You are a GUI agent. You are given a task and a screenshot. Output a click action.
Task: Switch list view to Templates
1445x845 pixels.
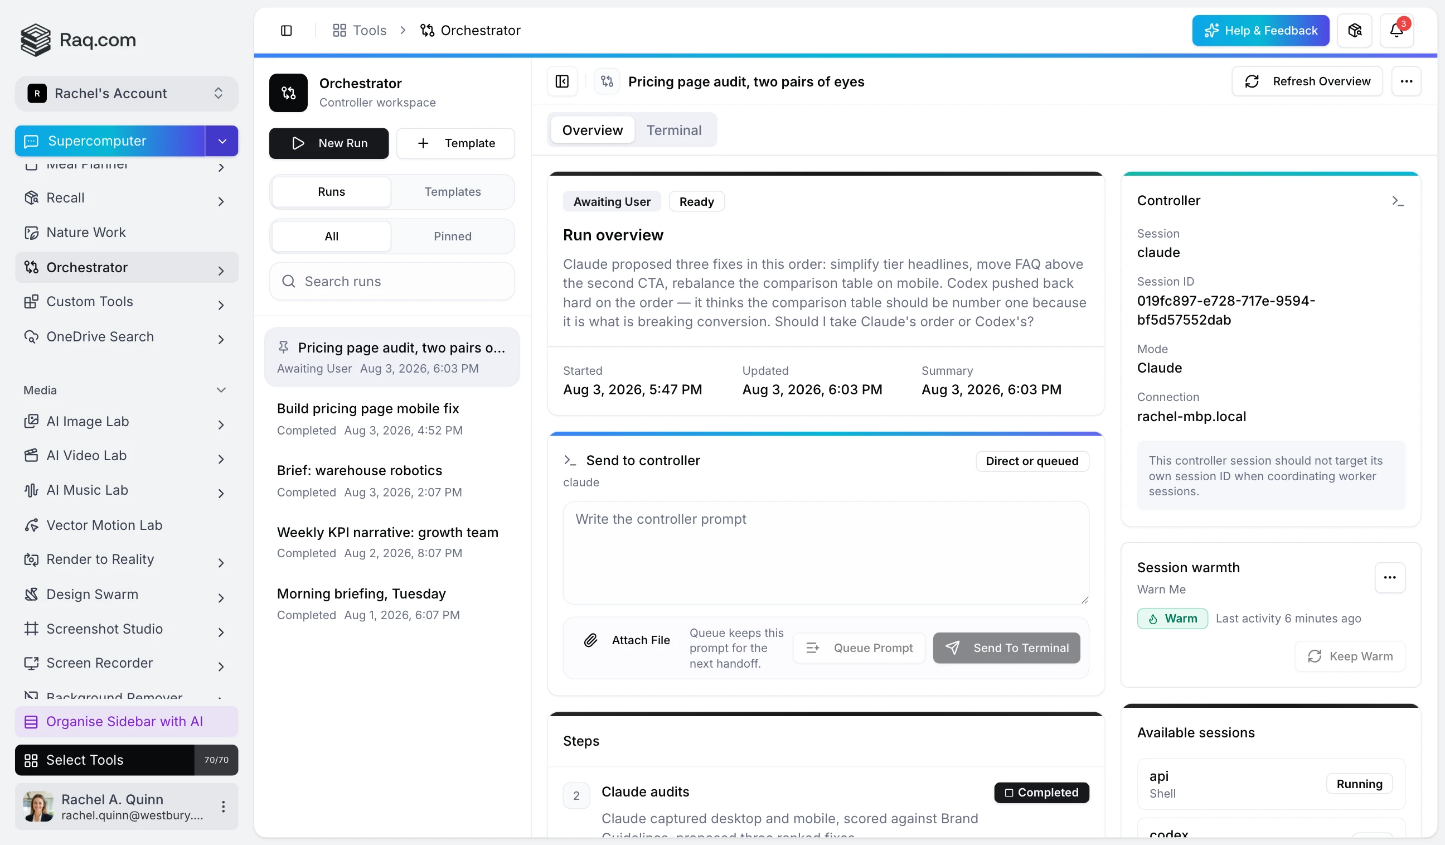coord(453,192)
